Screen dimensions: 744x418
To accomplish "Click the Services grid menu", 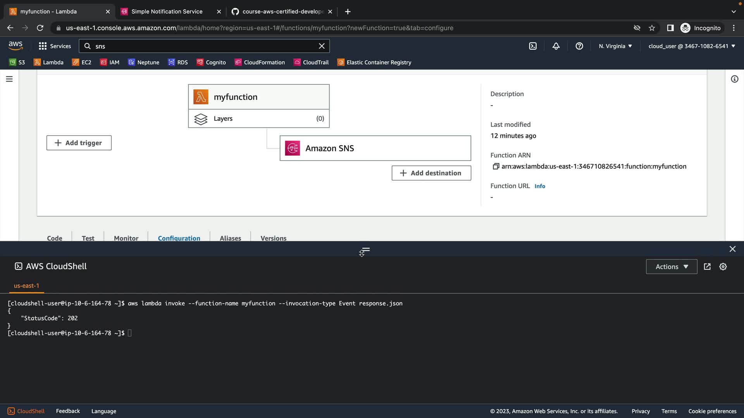I will pos(55,46).
